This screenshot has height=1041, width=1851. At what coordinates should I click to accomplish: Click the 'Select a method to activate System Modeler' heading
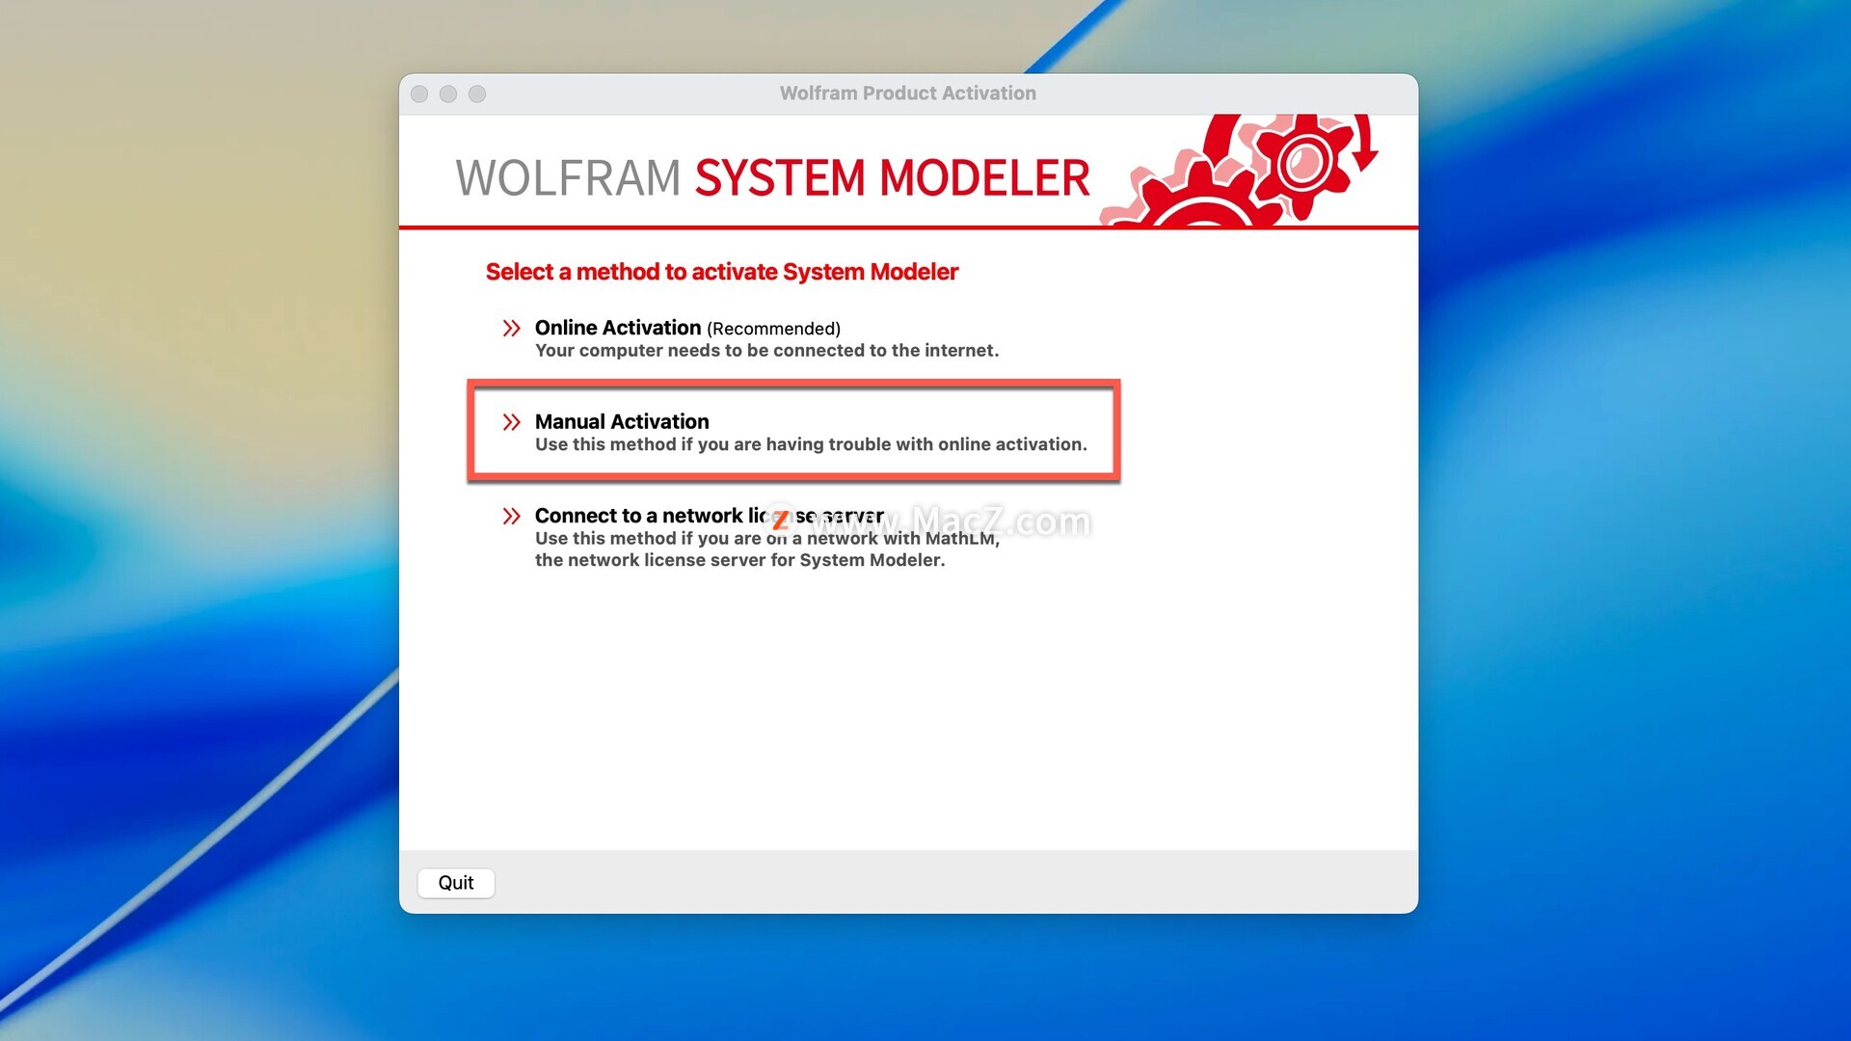722,272
